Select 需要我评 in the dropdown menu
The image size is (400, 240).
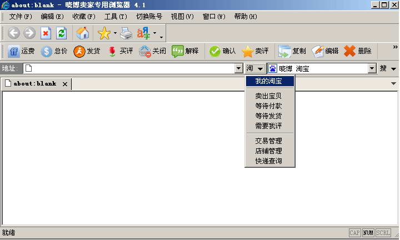pyautogui.click(x=270, y=126)
